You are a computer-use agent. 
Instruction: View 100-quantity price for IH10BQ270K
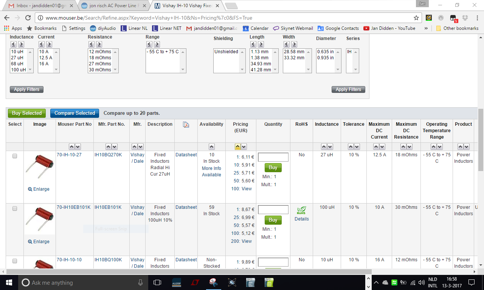tap(247, 189)
